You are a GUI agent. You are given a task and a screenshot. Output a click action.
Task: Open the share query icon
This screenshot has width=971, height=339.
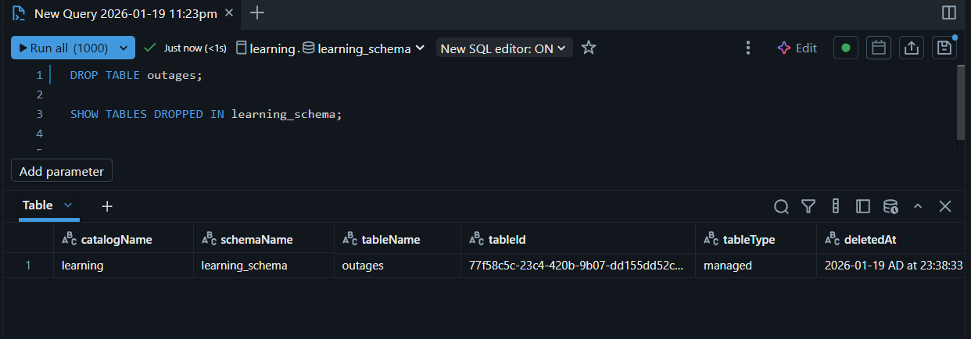(911, 48)
